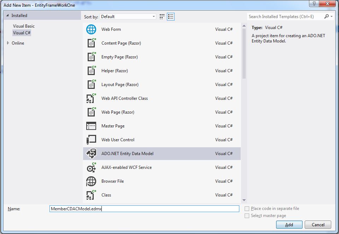Screen dimensions: 339x234
Task: Select Empty Page (Razor) template name
Action: (119, 57)
